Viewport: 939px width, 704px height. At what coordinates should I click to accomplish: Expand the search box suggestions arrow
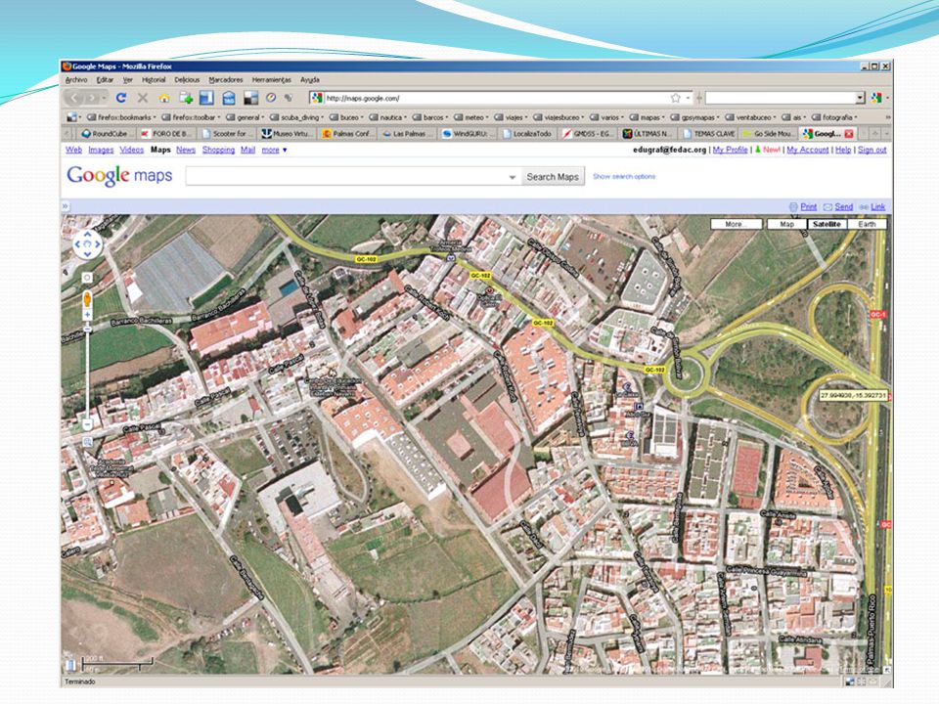click(512, 177)
